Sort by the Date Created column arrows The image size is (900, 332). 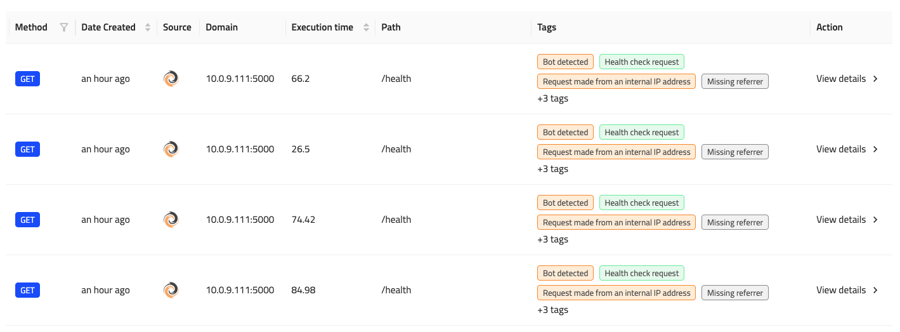(148, 27)
